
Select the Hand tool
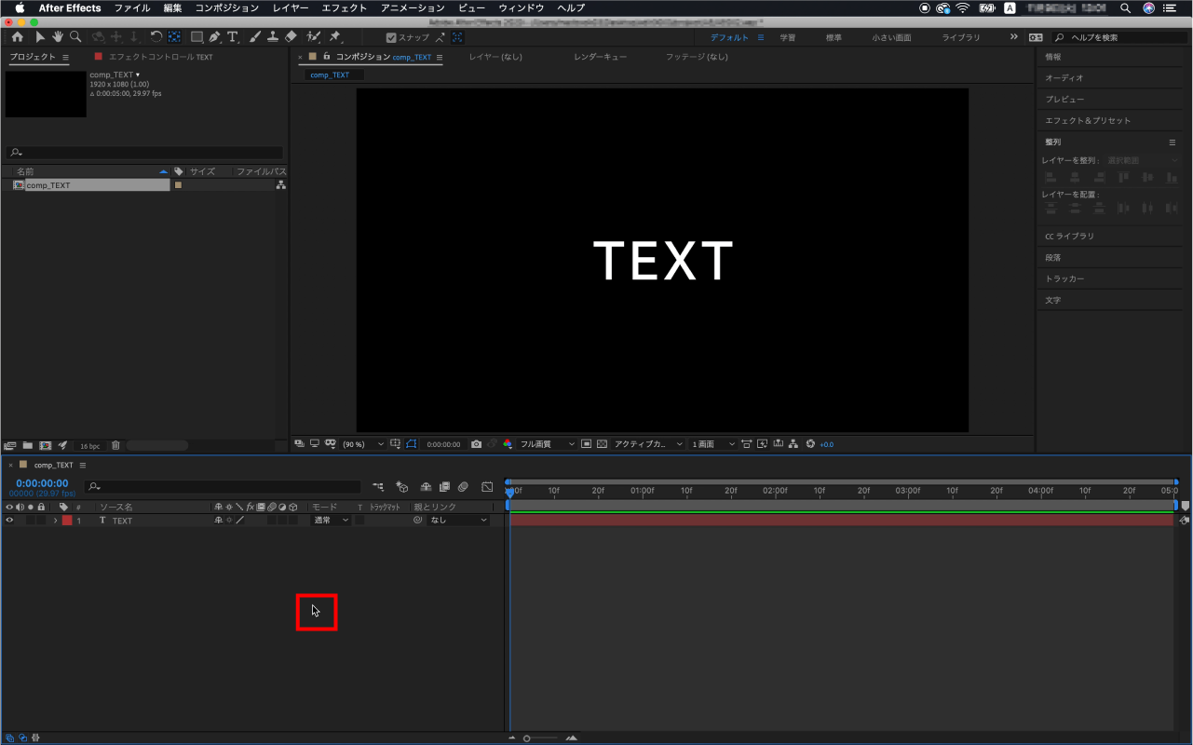tap(58, 37)
